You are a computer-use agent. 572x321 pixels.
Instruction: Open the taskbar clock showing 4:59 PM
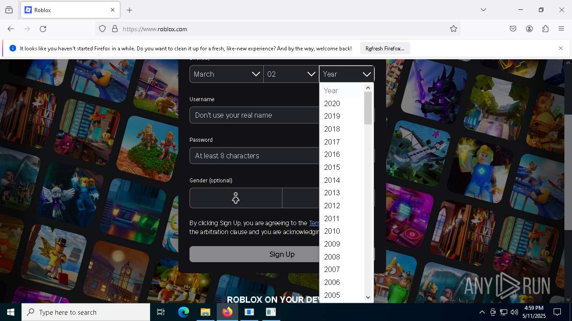point(534,312)
